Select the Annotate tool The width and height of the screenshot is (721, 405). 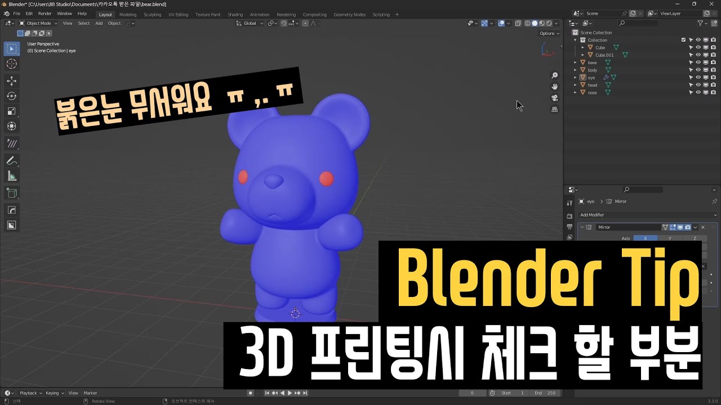tap(11, 161)
